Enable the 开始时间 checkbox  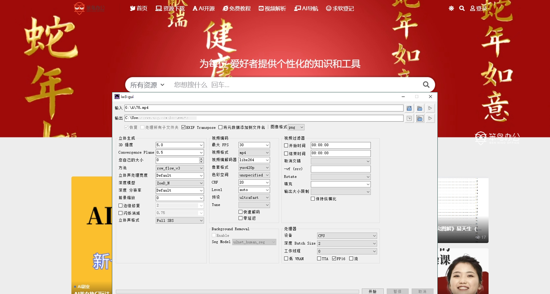click(286, 145)
